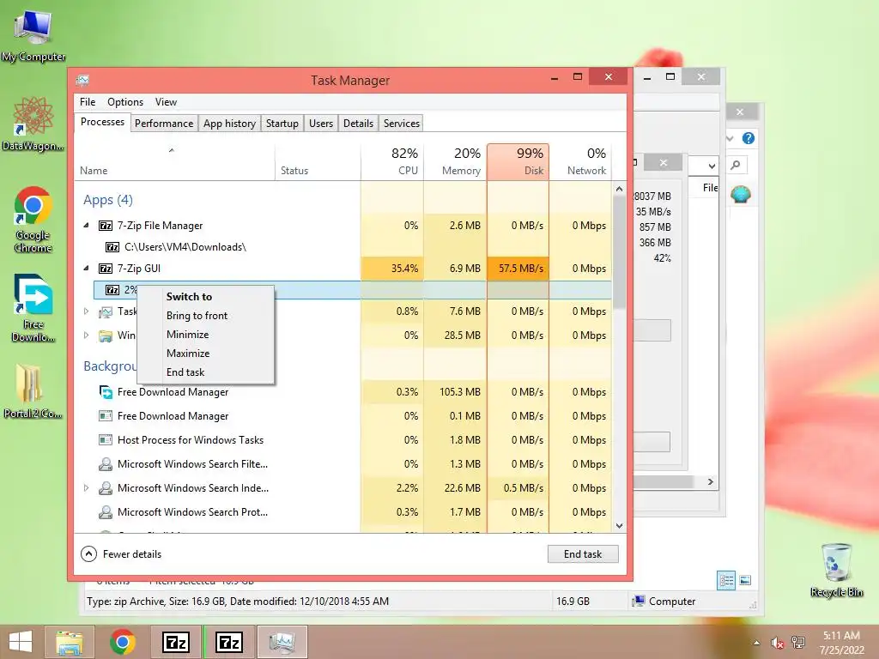Switch to the App history tab
This screenshot has height=659, width=879.
coord(229,124)
